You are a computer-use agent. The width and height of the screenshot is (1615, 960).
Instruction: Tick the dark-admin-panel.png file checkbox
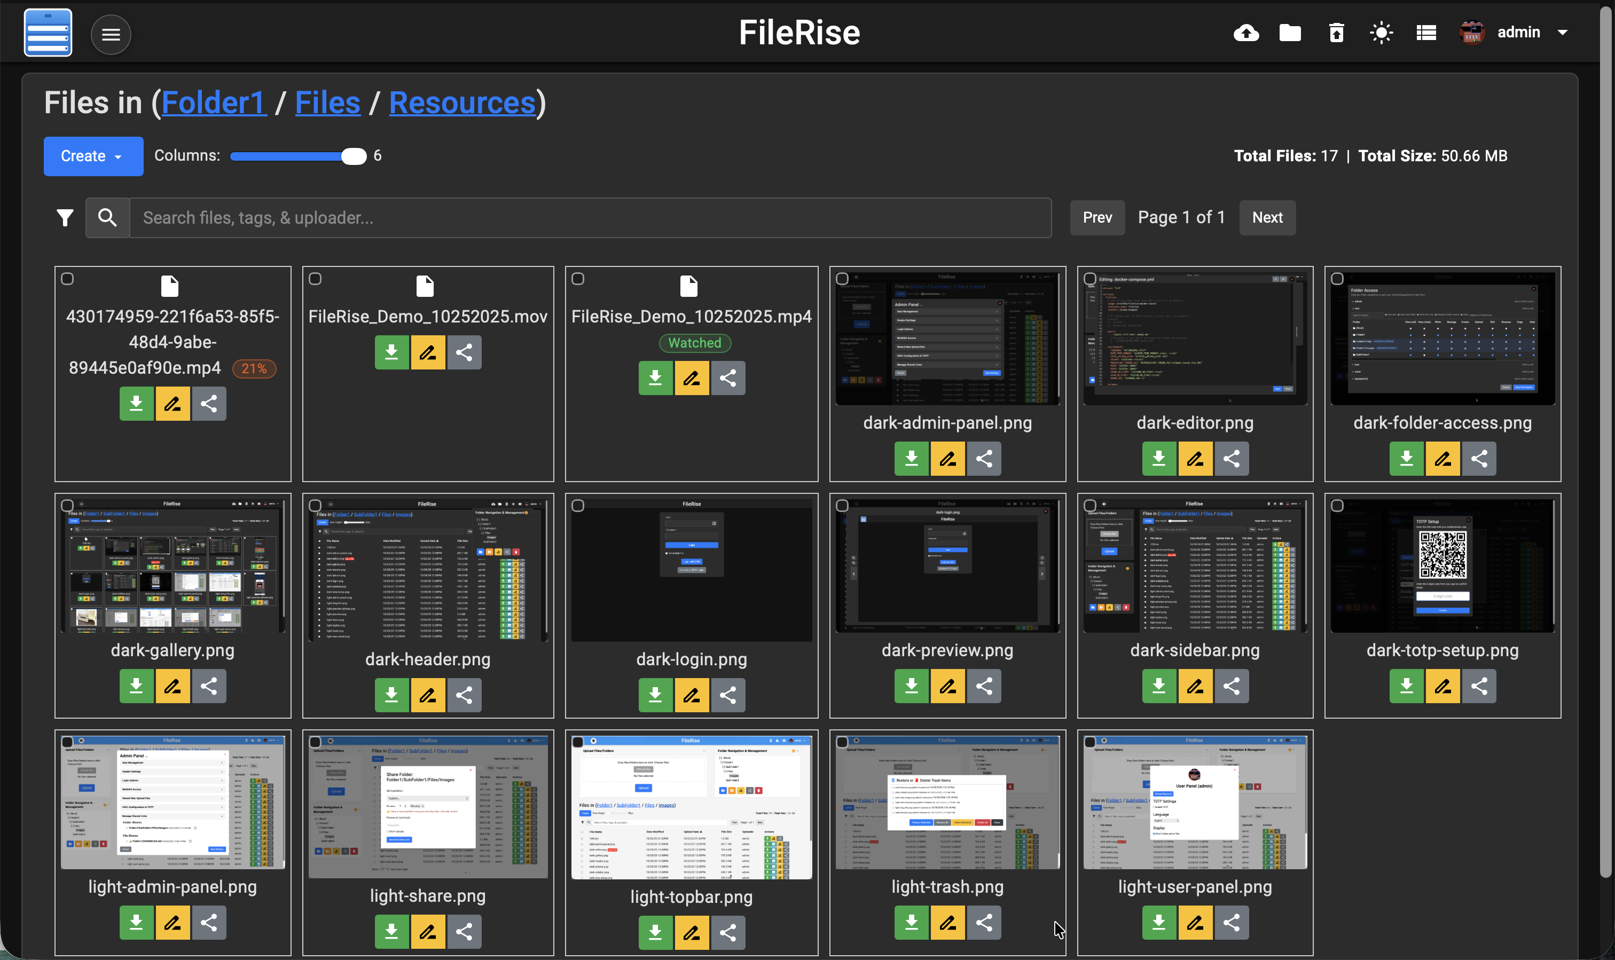[x=842, y=279]
